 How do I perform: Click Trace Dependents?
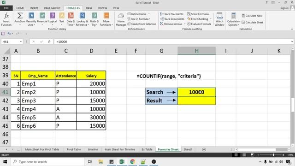click(x=172, y=19)
